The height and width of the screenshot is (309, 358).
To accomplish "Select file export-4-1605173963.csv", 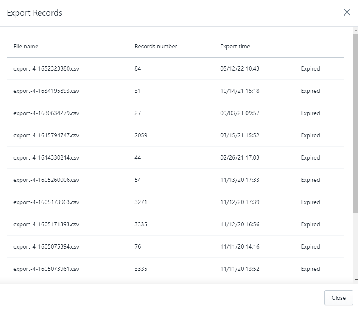I will click(46, 202).
